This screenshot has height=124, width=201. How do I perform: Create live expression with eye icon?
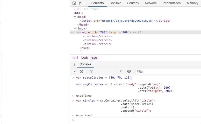(129, 71)
